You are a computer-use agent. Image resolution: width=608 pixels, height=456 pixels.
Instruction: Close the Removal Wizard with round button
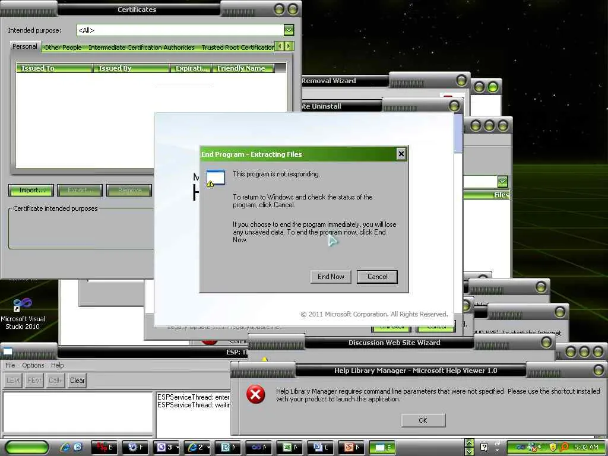(461, 80)
